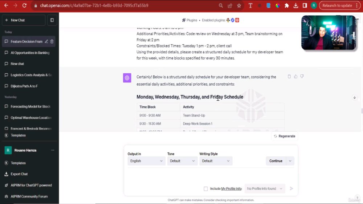Bookmark this page with the star icon
Image resolution: width=363 pixels, height=204 pixels.
tap(239, 5)
